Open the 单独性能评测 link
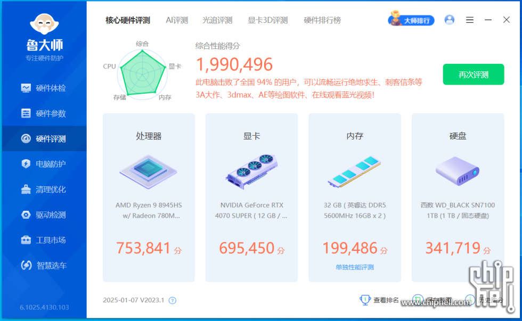The width and height of the screenshot is (522, 321). click(x=355, y=267)
